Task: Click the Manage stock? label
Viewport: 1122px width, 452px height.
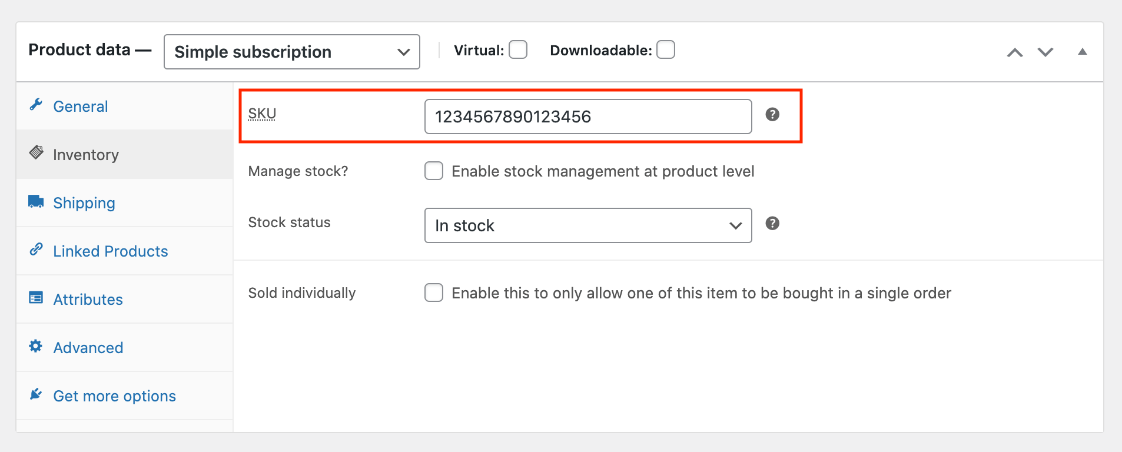Action: [x=298, y=171]
